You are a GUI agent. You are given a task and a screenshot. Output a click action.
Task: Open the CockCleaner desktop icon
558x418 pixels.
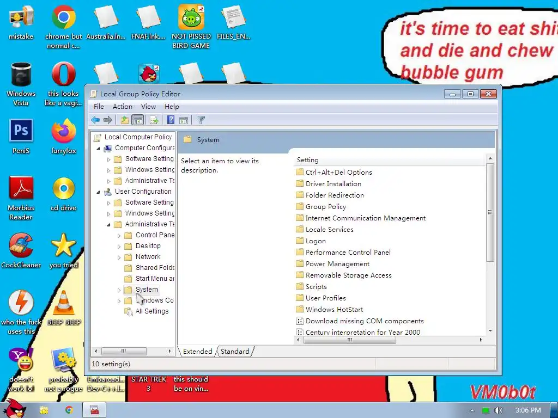pos(21,251)
